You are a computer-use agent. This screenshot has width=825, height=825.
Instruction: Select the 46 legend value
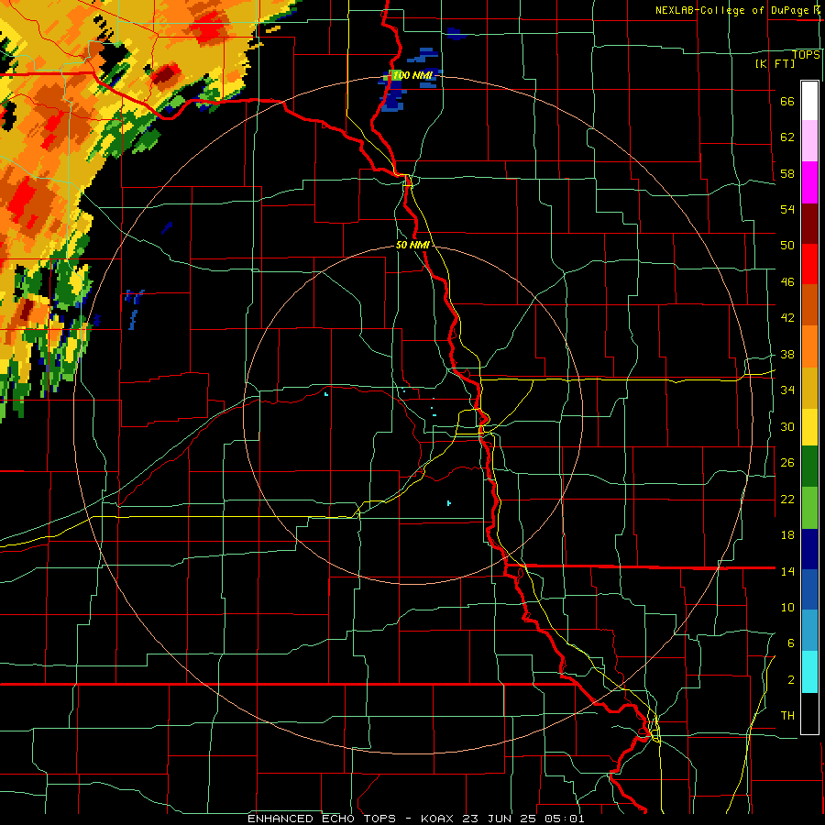[787, 282]
